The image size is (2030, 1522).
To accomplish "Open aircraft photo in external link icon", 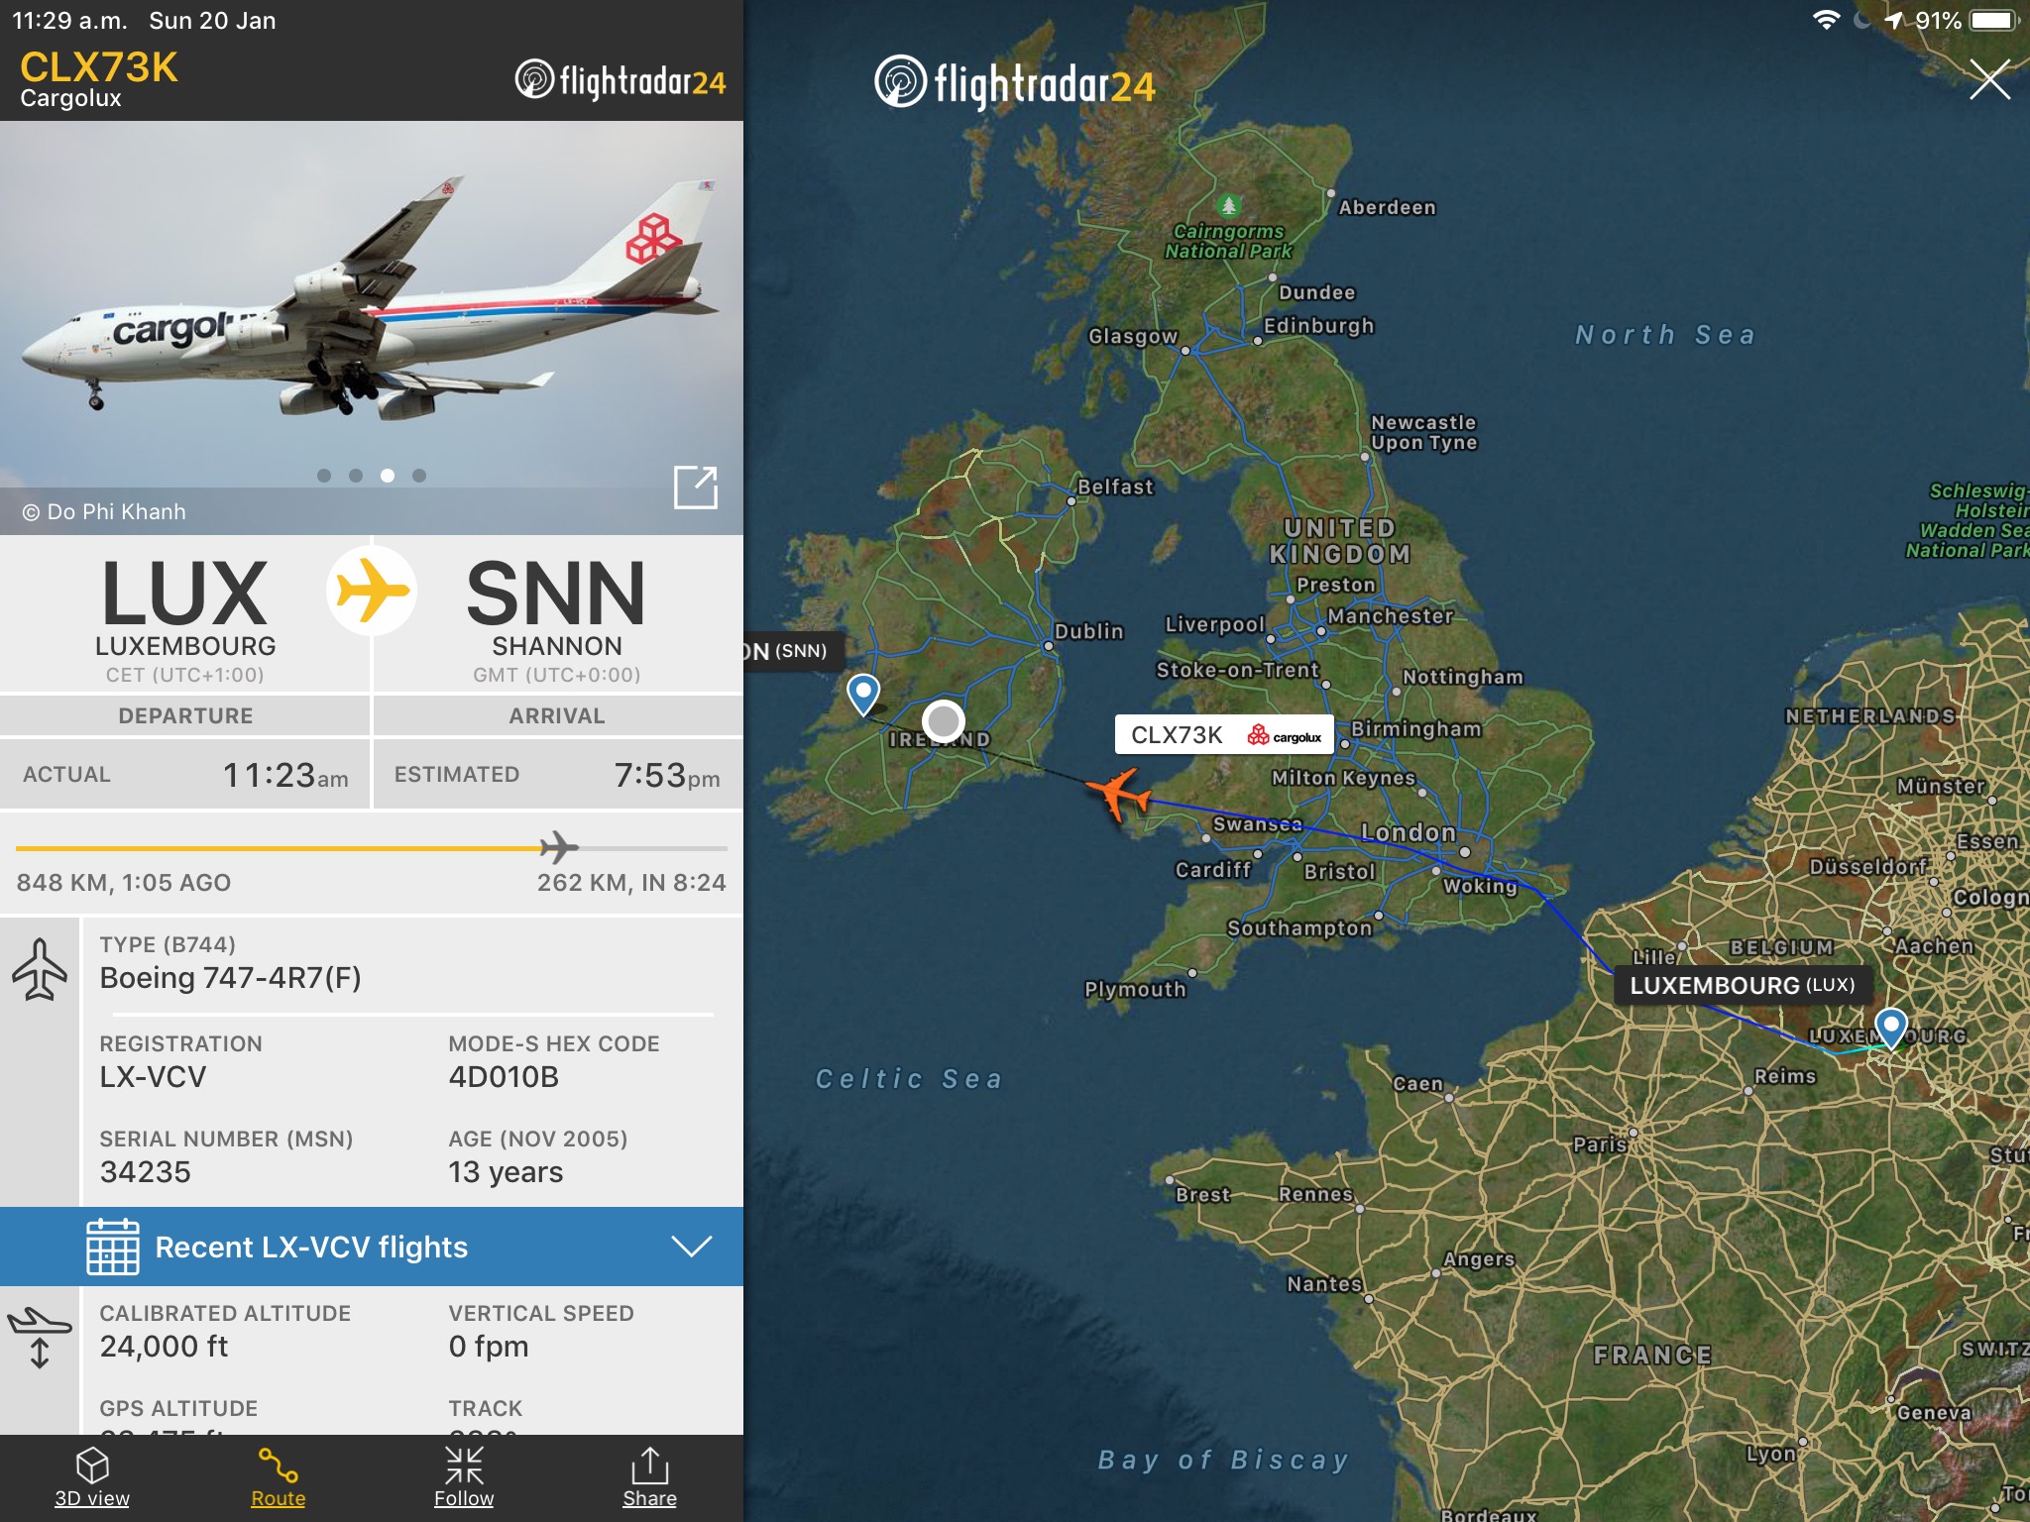I will point(696,487).
